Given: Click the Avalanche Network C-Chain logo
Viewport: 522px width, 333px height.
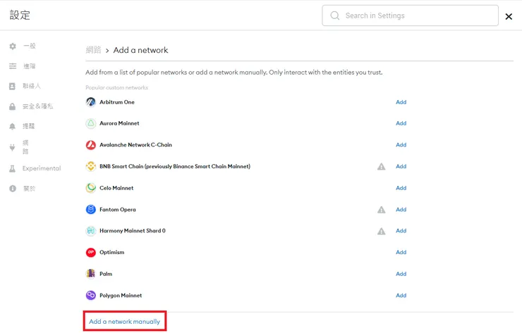Looking at the screenshot, I should point(90,145).
